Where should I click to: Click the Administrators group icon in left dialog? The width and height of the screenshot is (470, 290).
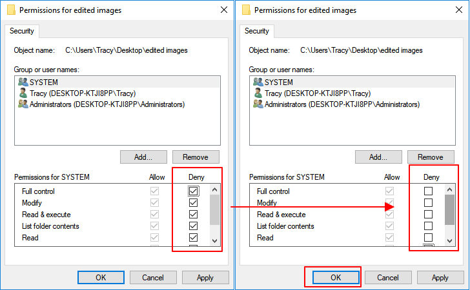23,104
